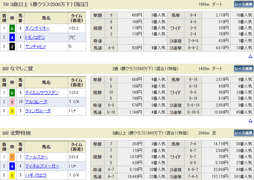This screenshot has height=180, width=254.
Task: Select 9R 馬単 payout 14,710円
Action: tap(221, 144)
